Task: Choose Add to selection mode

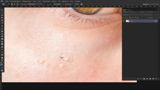Action: pyautogui.click(x=12, y=4)
